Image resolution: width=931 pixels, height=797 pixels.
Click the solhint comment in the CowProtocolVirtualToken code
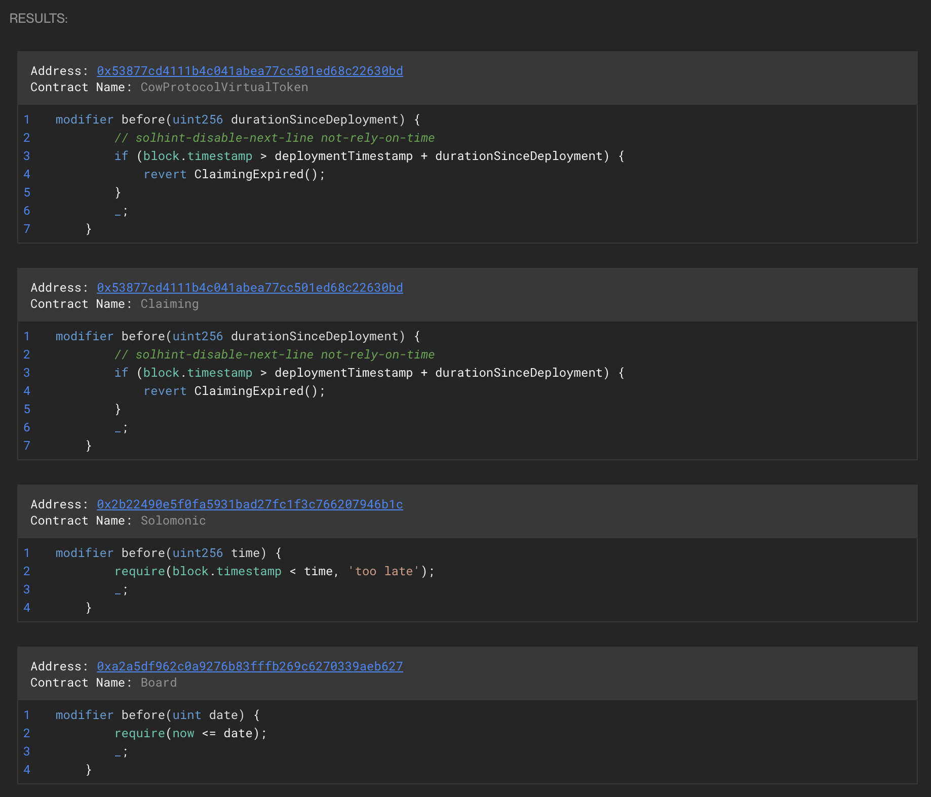click(274, 138)
